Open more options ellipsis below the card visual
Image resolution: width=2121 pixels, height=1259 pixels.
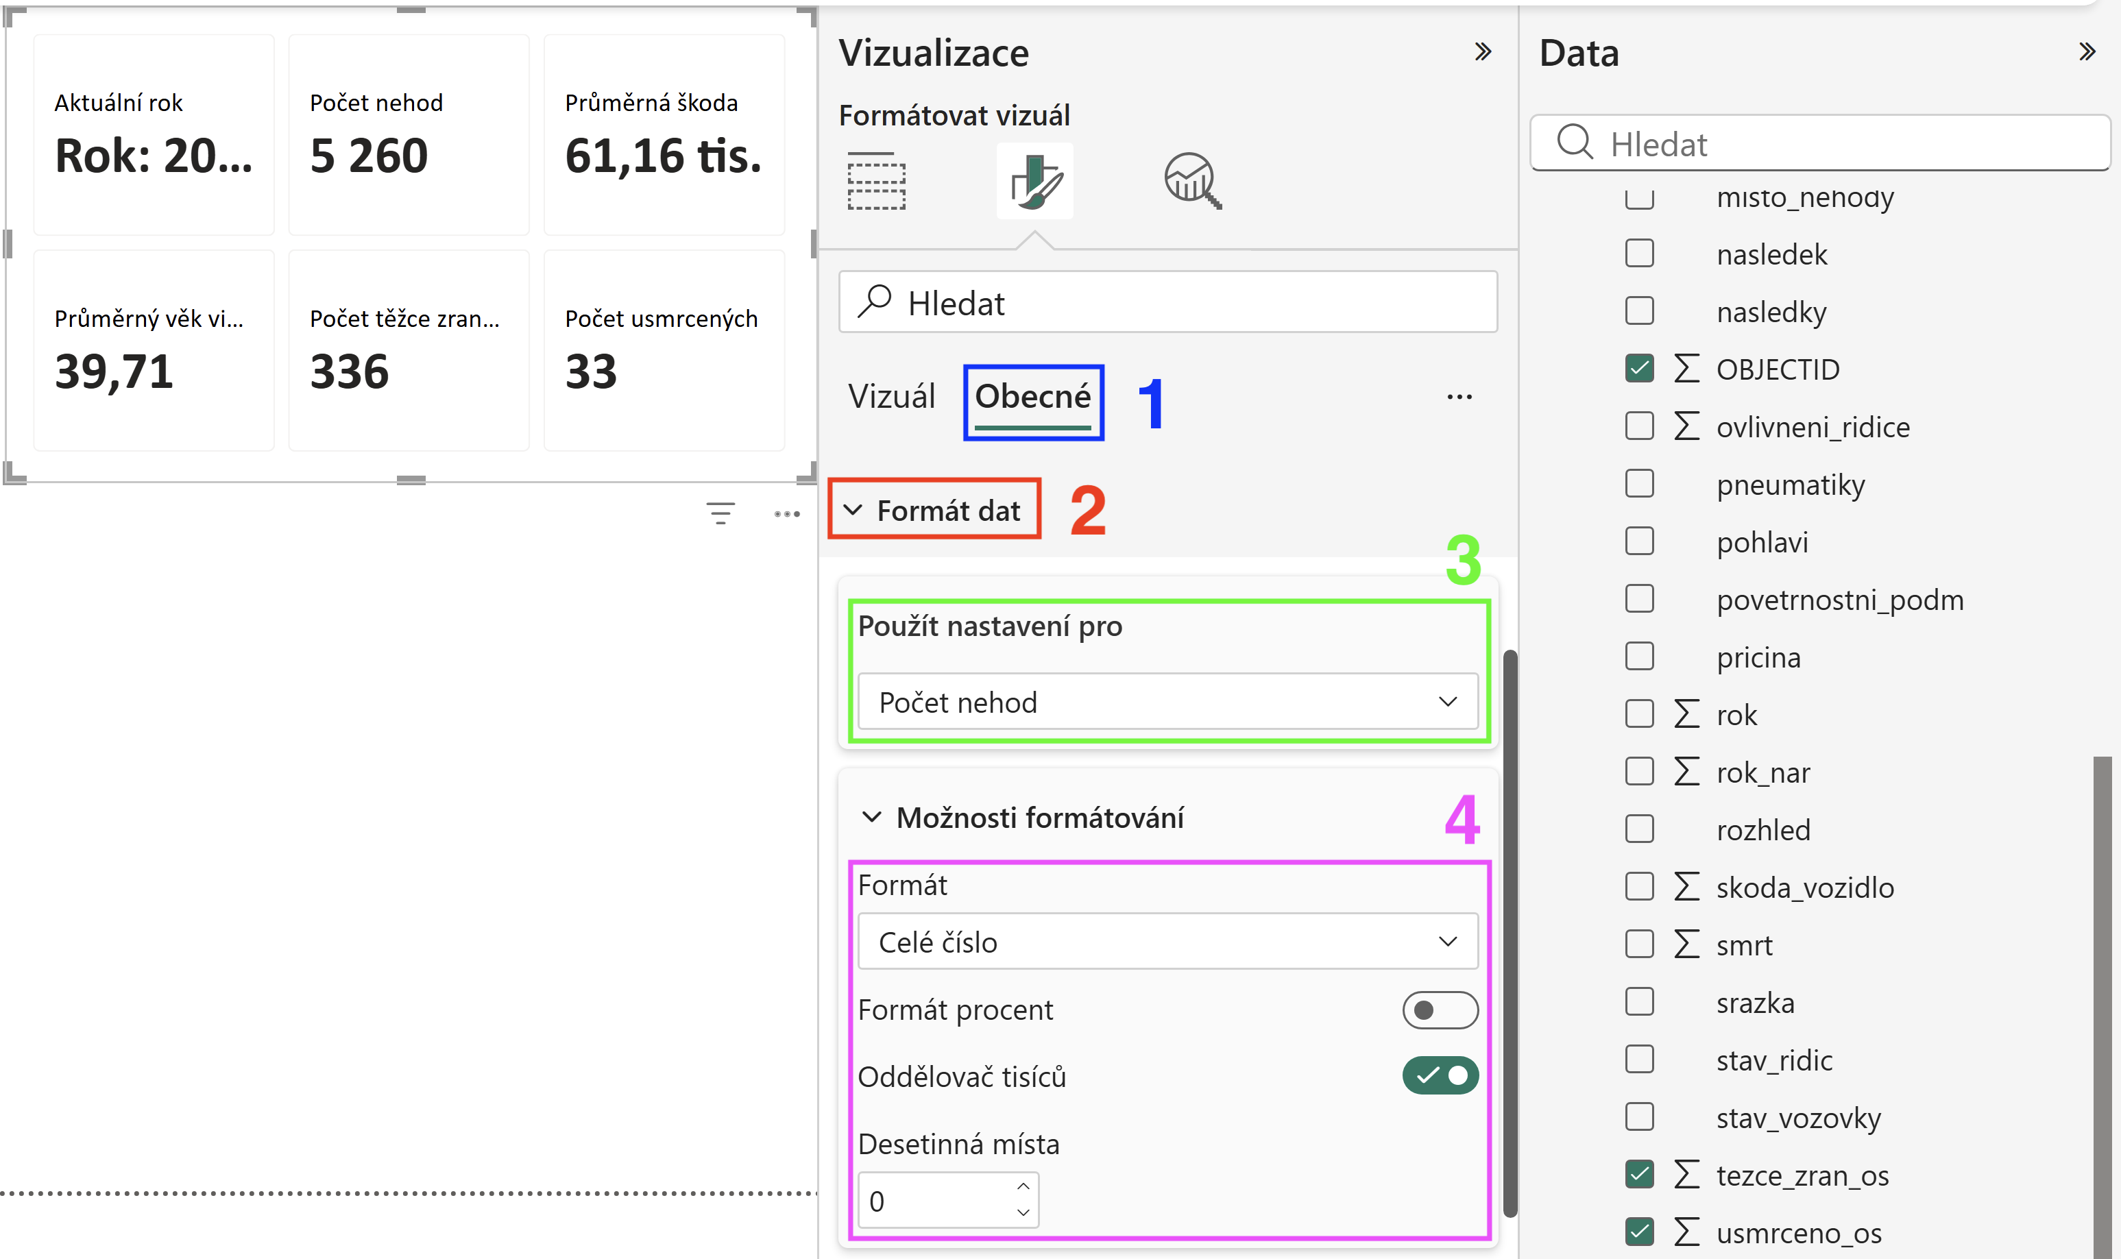[x=786, y=514]
